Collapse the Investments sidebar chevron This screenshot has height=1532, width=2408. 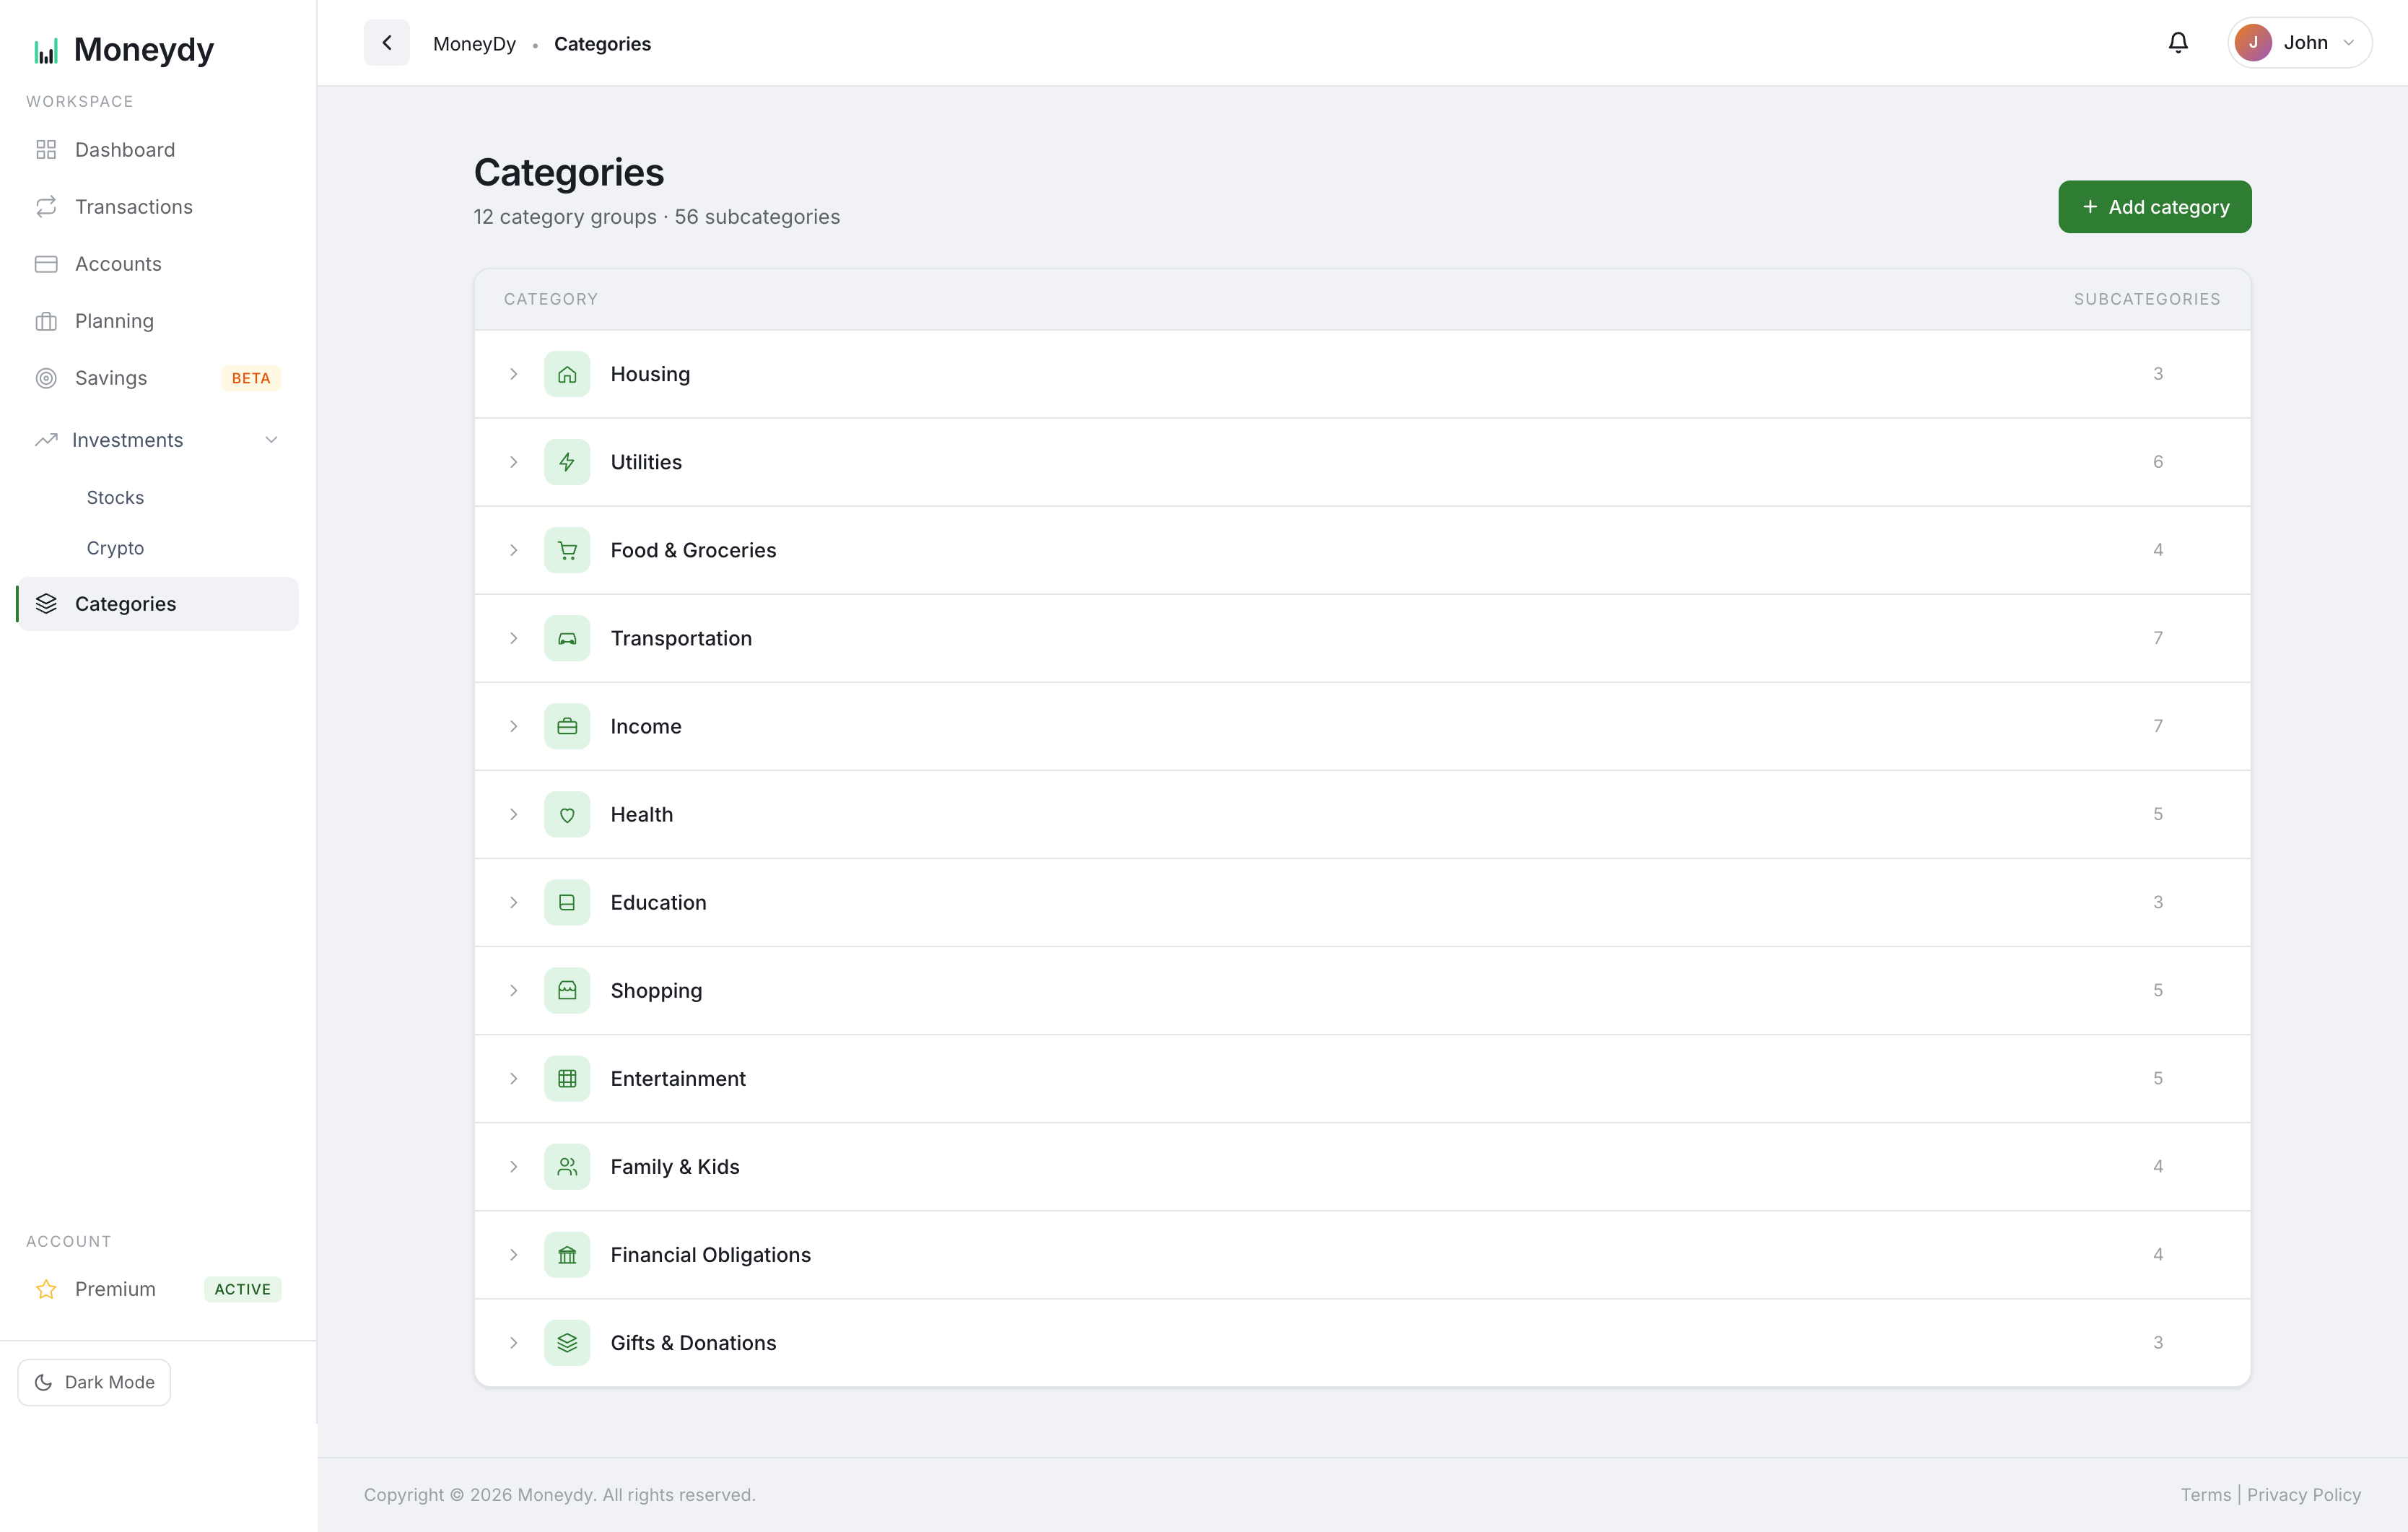tap(271, 440)
